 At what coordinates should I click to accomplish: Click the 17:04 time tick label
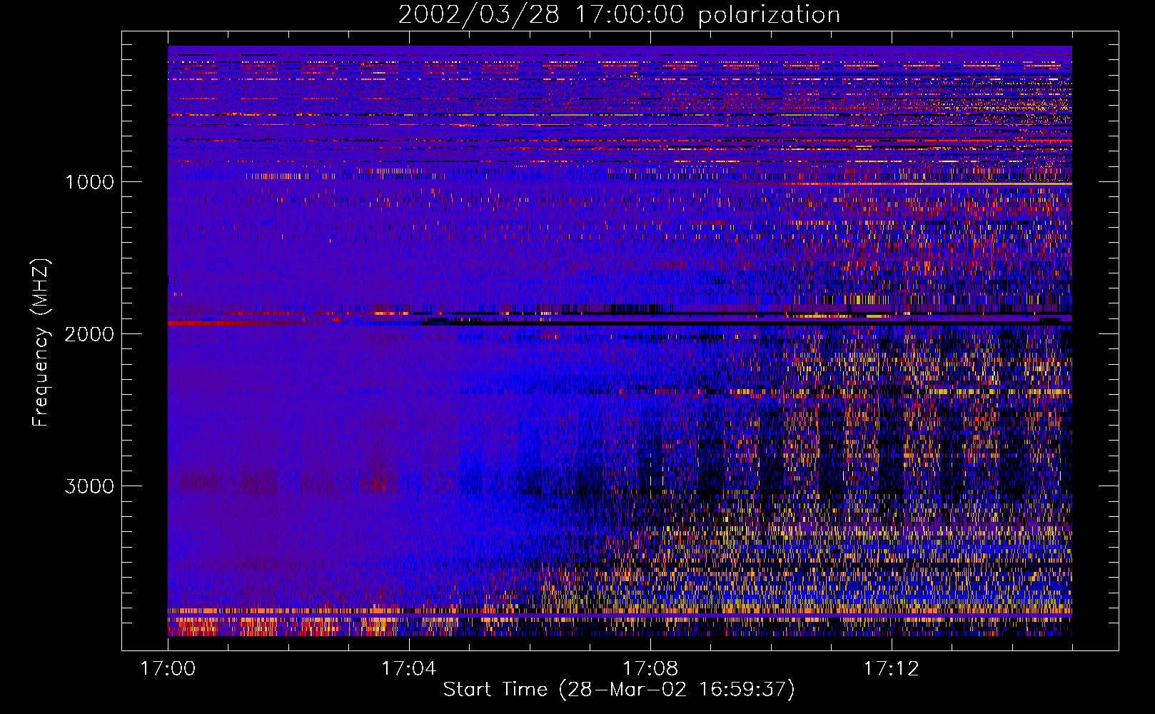click(x=409, y=669)
